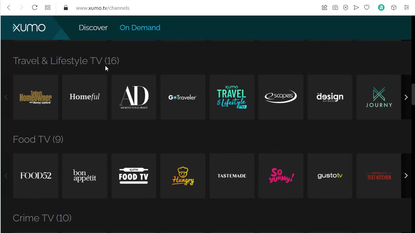
Task: Open the ad blocker shield icon
Action: [x=346, y=7]
